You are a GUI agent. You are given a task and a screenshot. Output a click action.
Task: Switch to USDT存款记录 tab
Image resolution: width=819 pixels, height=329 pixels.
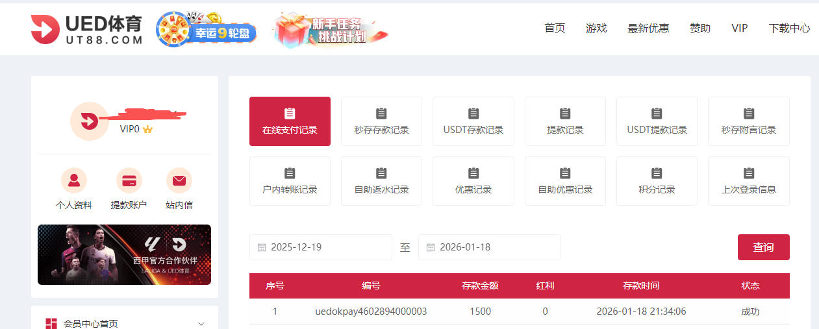click(473, 121)
